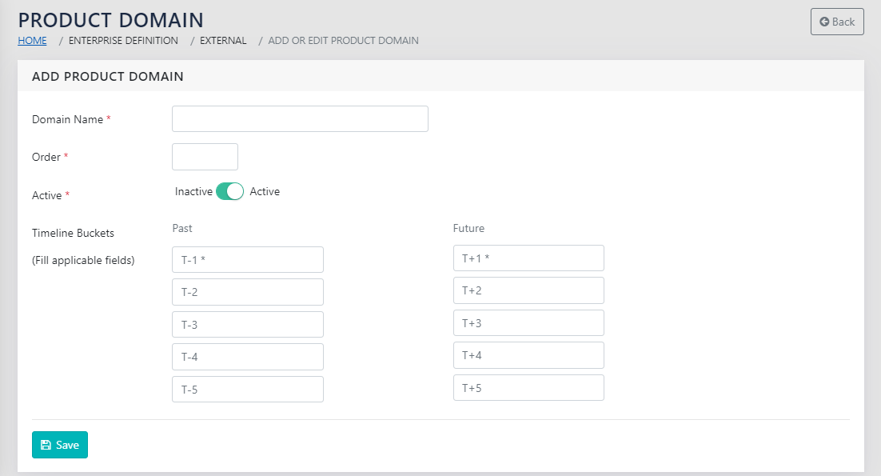Click the Back arrow icon button
The image size is (881, 476).
point(836,22)
